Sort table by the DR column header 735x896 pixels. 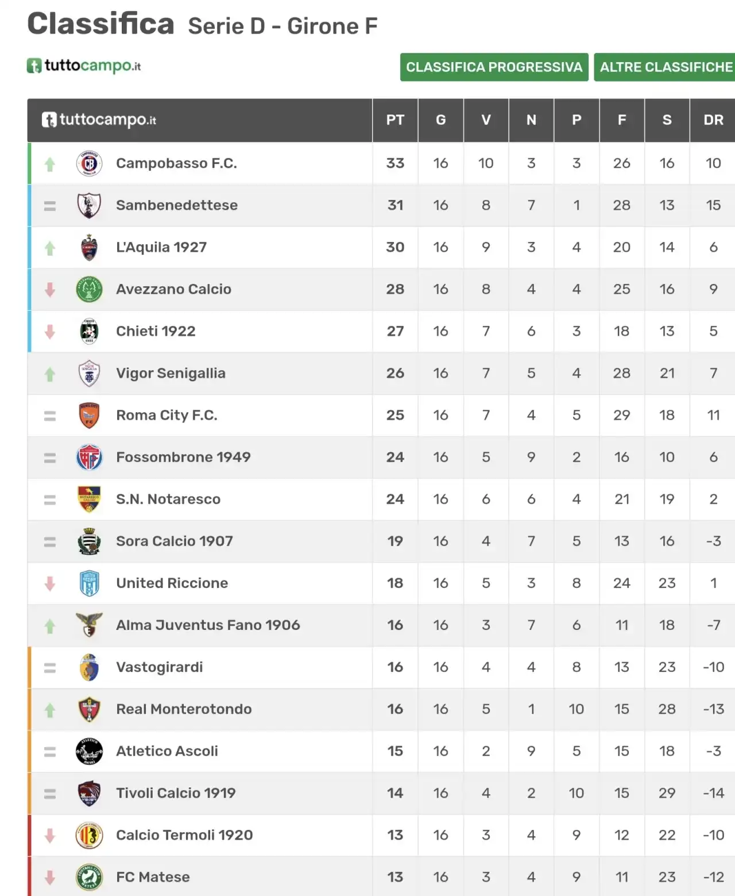(x=713, y=120)
